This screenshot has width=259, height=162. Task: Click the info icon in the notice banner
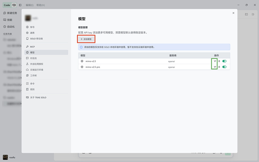coord(81,47)
